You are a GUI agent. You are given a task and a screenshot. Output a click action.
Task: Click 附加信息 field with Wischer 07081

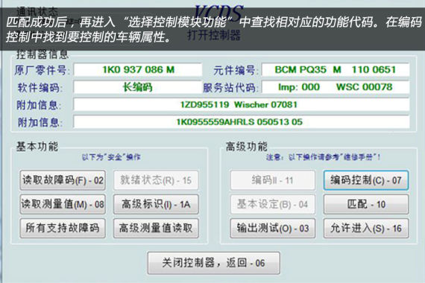point(242,104)
